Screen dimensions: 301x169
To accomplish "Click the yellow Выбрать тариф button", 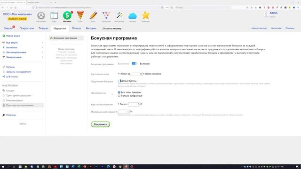I will (x=17, y=19).
